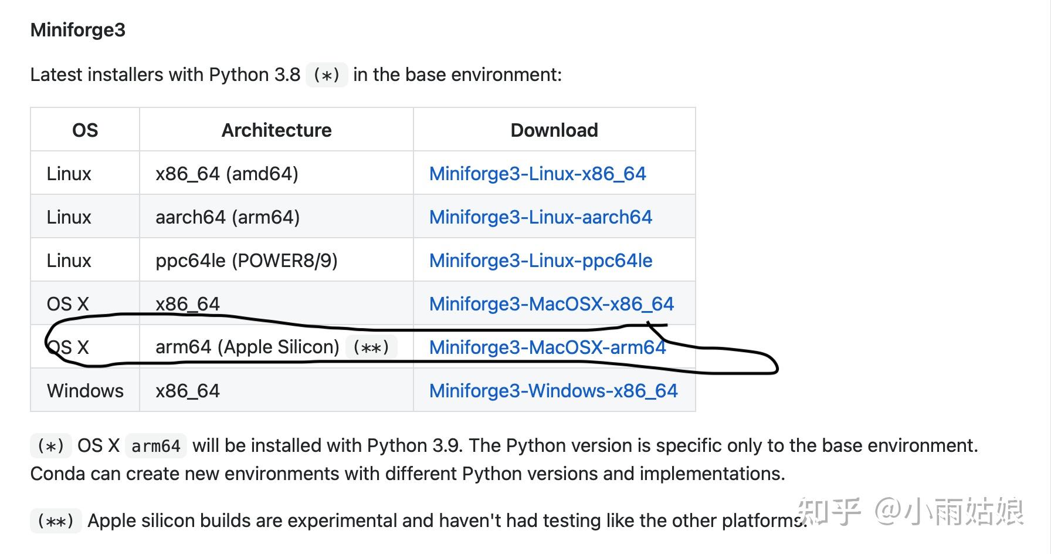Click the Miniforge3 section heading

point(78,30)
